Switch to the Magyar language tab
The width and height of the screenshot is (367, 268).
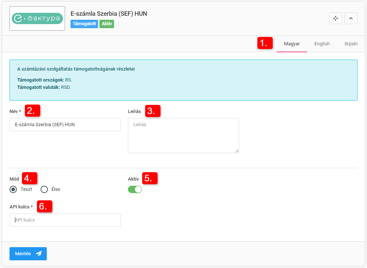coord(292,44)
